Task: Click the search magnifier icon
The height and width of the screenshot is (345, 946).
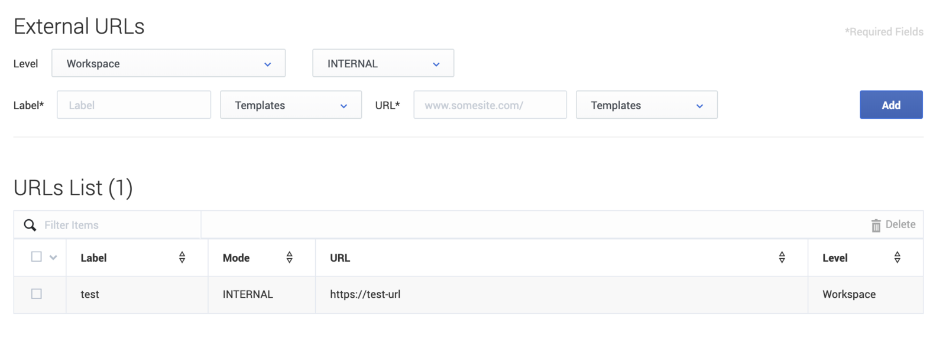Action: click(30, 225)
